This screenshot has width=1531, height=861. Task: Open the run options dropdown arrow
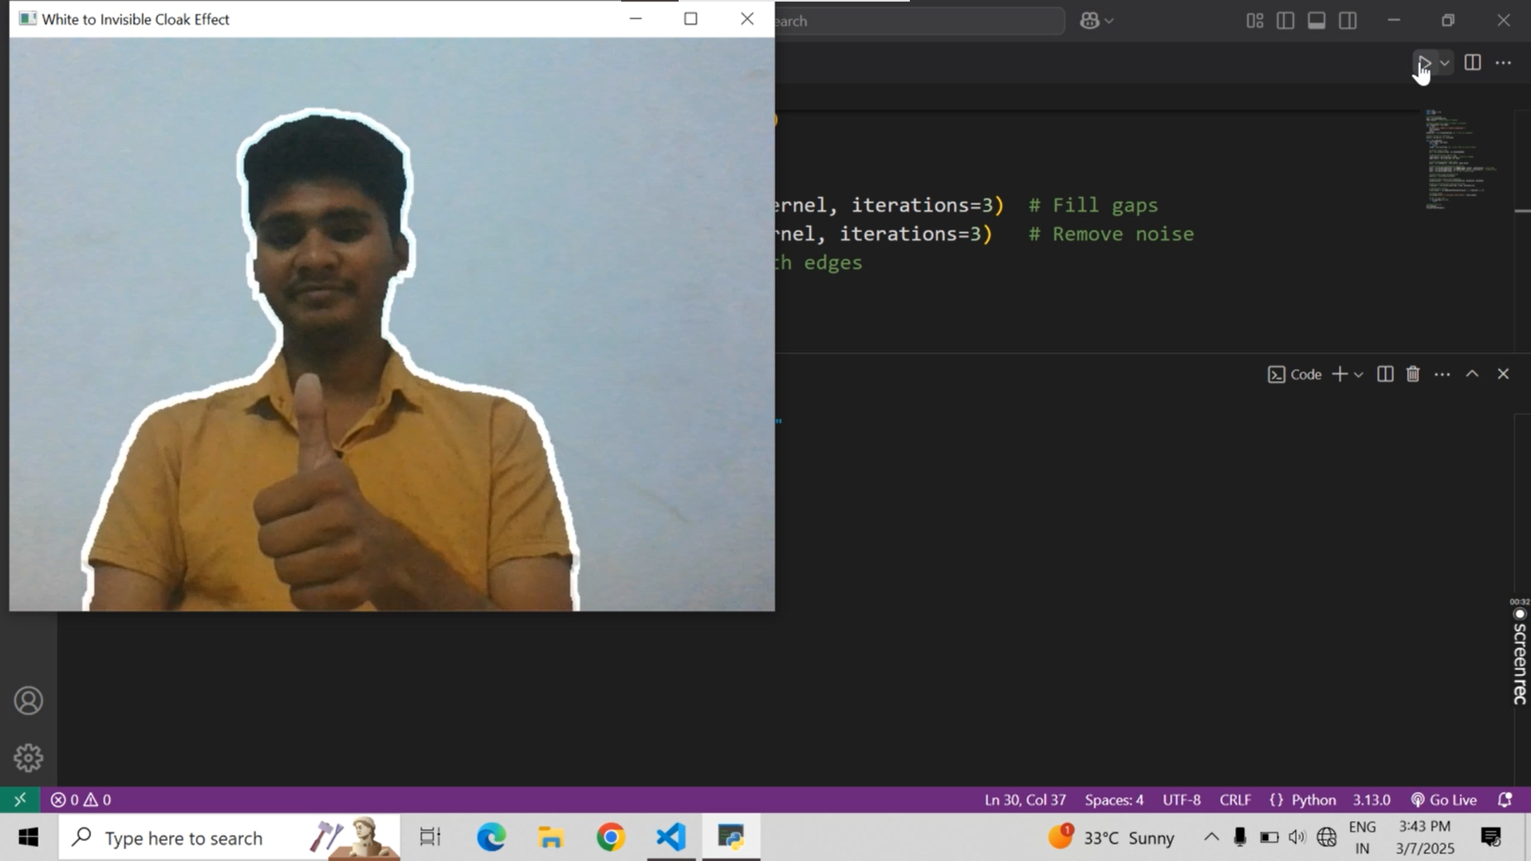pos(1444,63)
